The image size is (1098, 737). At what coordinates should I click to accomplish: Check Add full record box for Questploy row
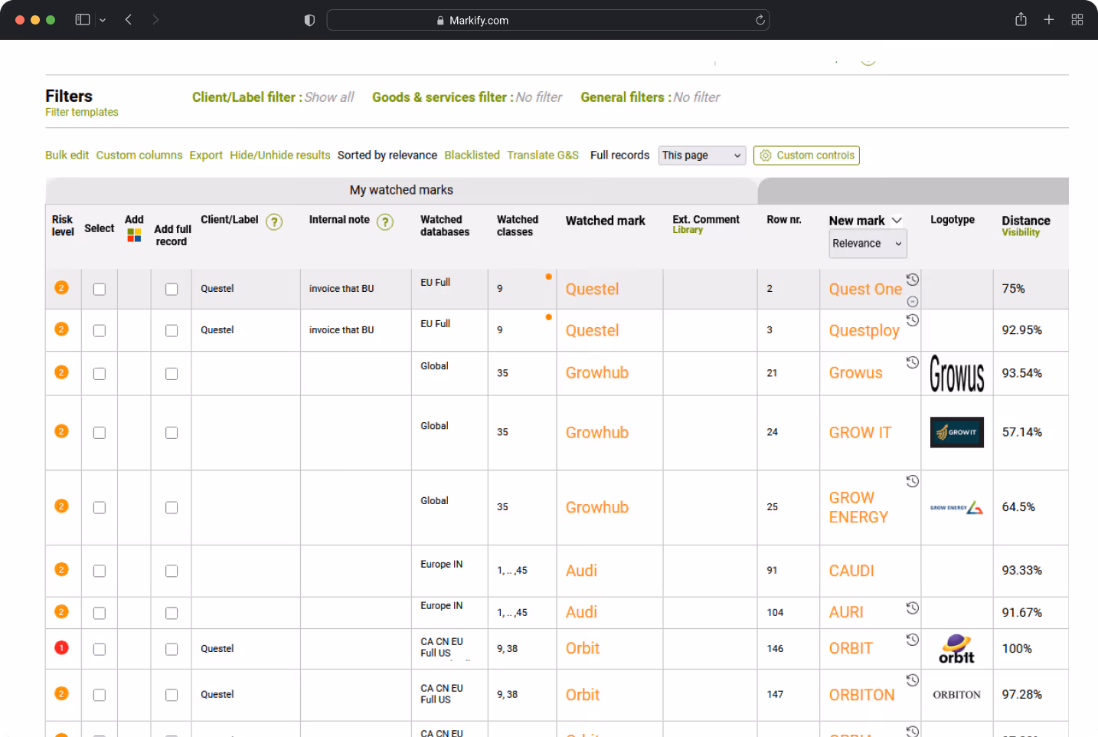pos(172,331)
